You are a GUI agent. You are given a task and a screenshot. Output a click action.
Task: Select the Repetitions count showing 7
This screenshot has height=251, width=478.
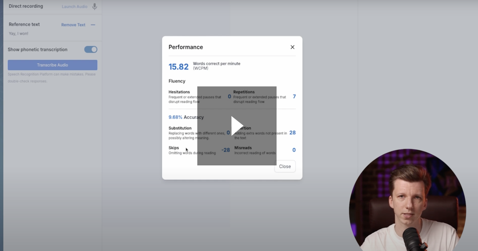pos(293,96)
